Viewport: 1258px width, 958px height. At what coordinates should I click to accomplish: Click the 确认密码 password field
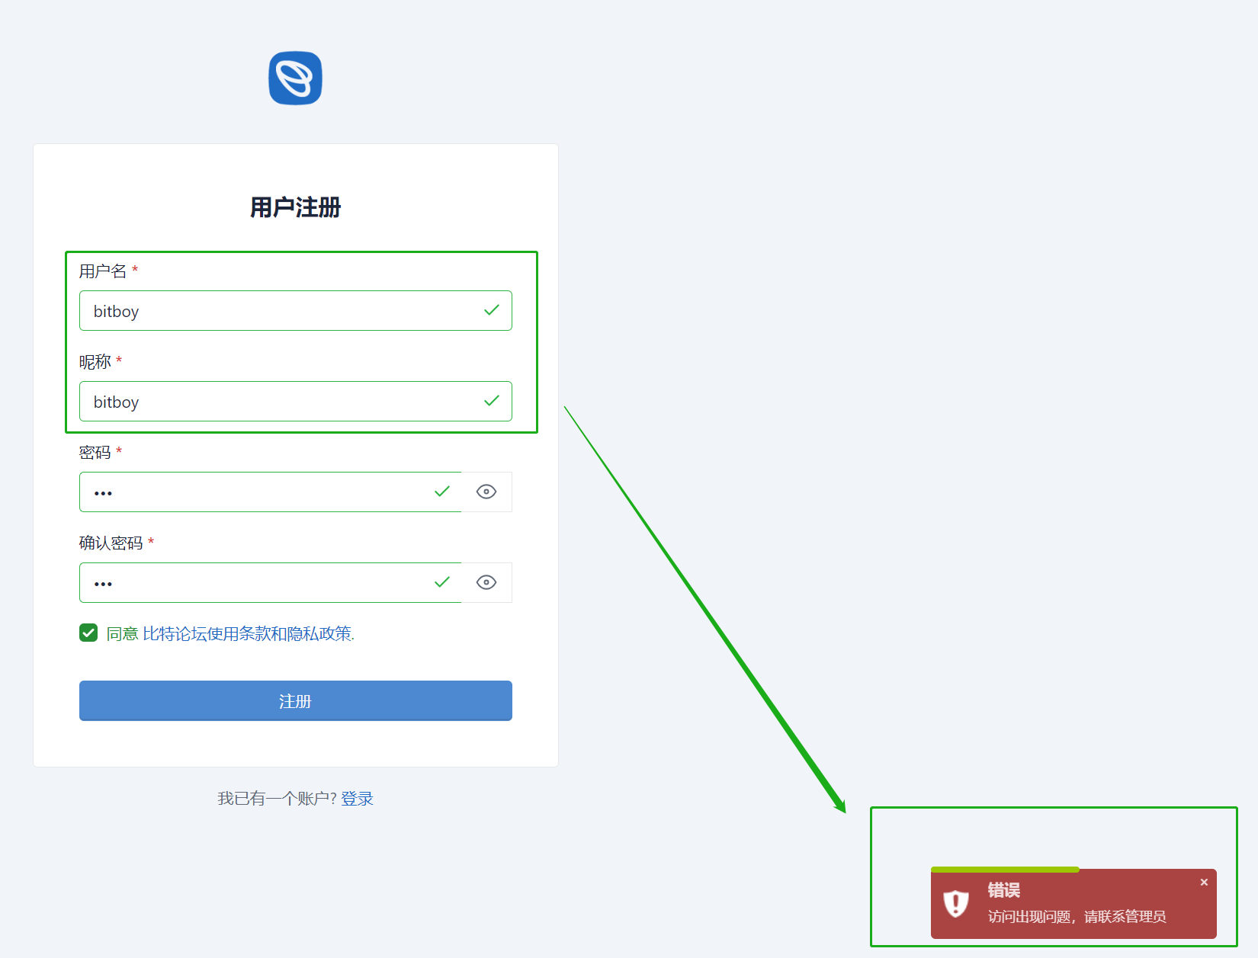click(270, 582)
